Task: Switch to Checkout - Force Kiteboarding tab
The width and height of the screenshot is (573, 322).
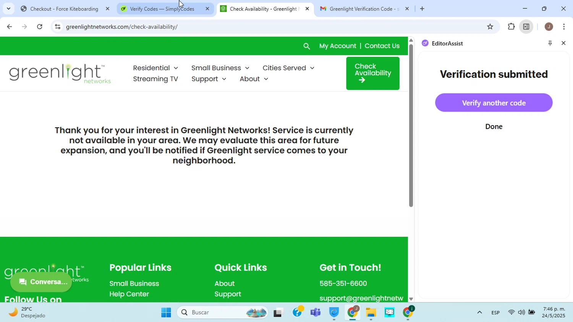Action: 64,9
